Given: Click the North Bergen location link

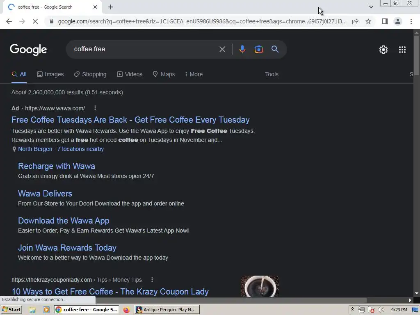Looking at the screenshot, I should [35, 149].
